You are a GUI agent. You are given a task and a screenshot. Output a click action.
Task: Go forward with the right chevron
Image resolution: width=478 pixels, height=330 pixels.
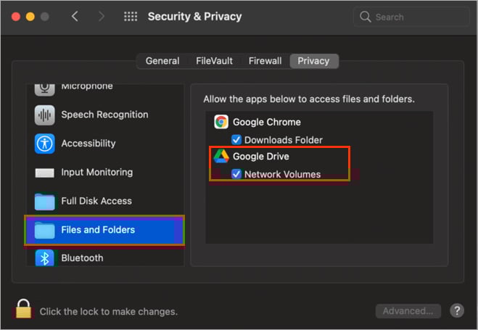[102, 16]
